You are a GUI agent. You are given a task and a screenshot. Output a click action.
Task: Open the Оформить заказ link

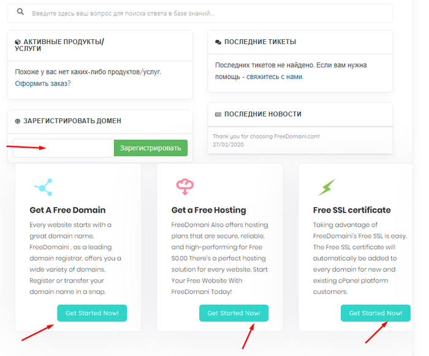43,83
